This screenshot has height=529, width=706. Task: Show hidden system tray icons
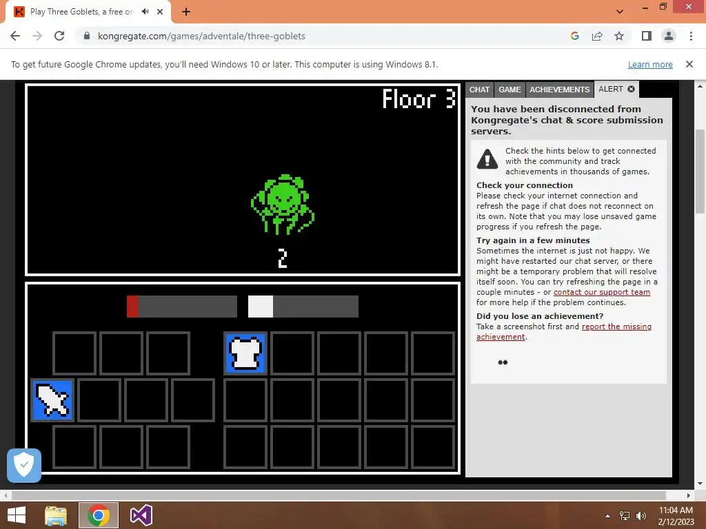tap(608, 516)
